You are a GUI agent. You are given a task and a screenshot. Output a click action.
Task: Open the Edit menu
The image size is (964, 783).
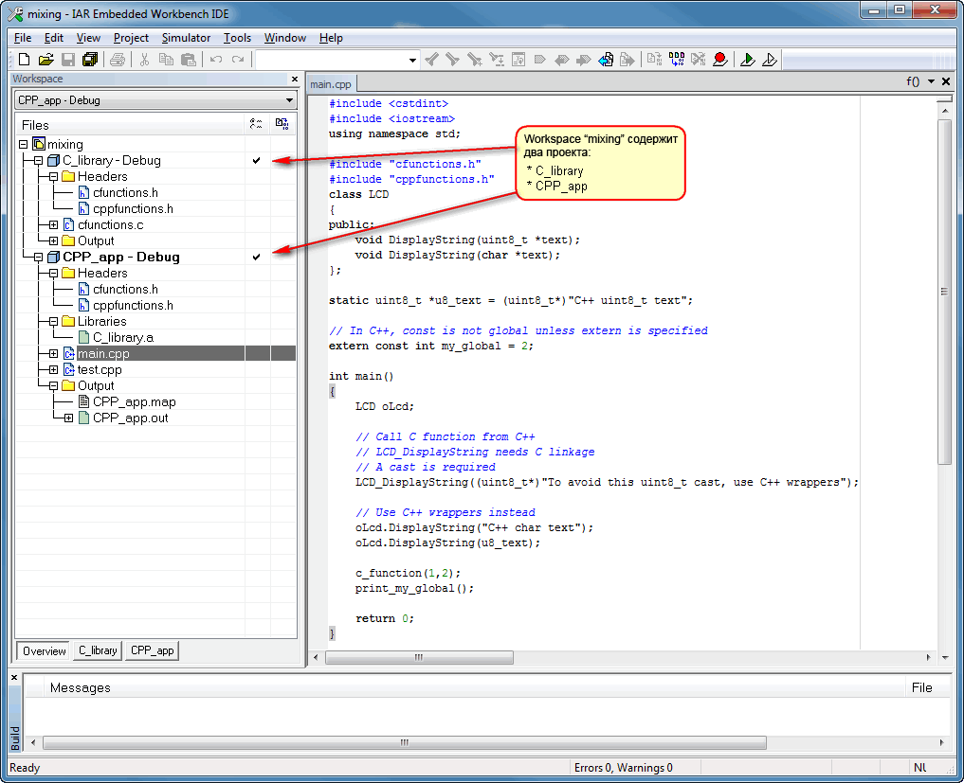coord(54,38)
